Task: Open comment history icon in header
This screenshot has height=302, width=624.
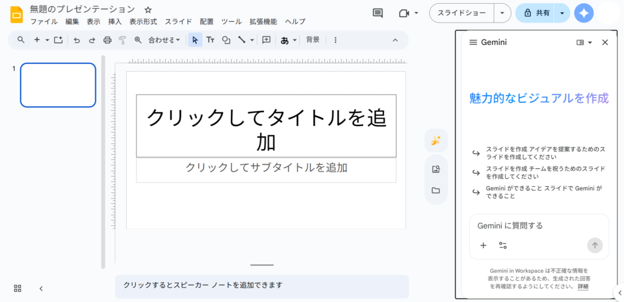Action: (378, 13)
